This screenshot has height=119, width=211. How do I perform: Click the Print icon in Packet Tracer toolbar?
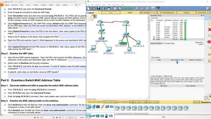point(104,9)
